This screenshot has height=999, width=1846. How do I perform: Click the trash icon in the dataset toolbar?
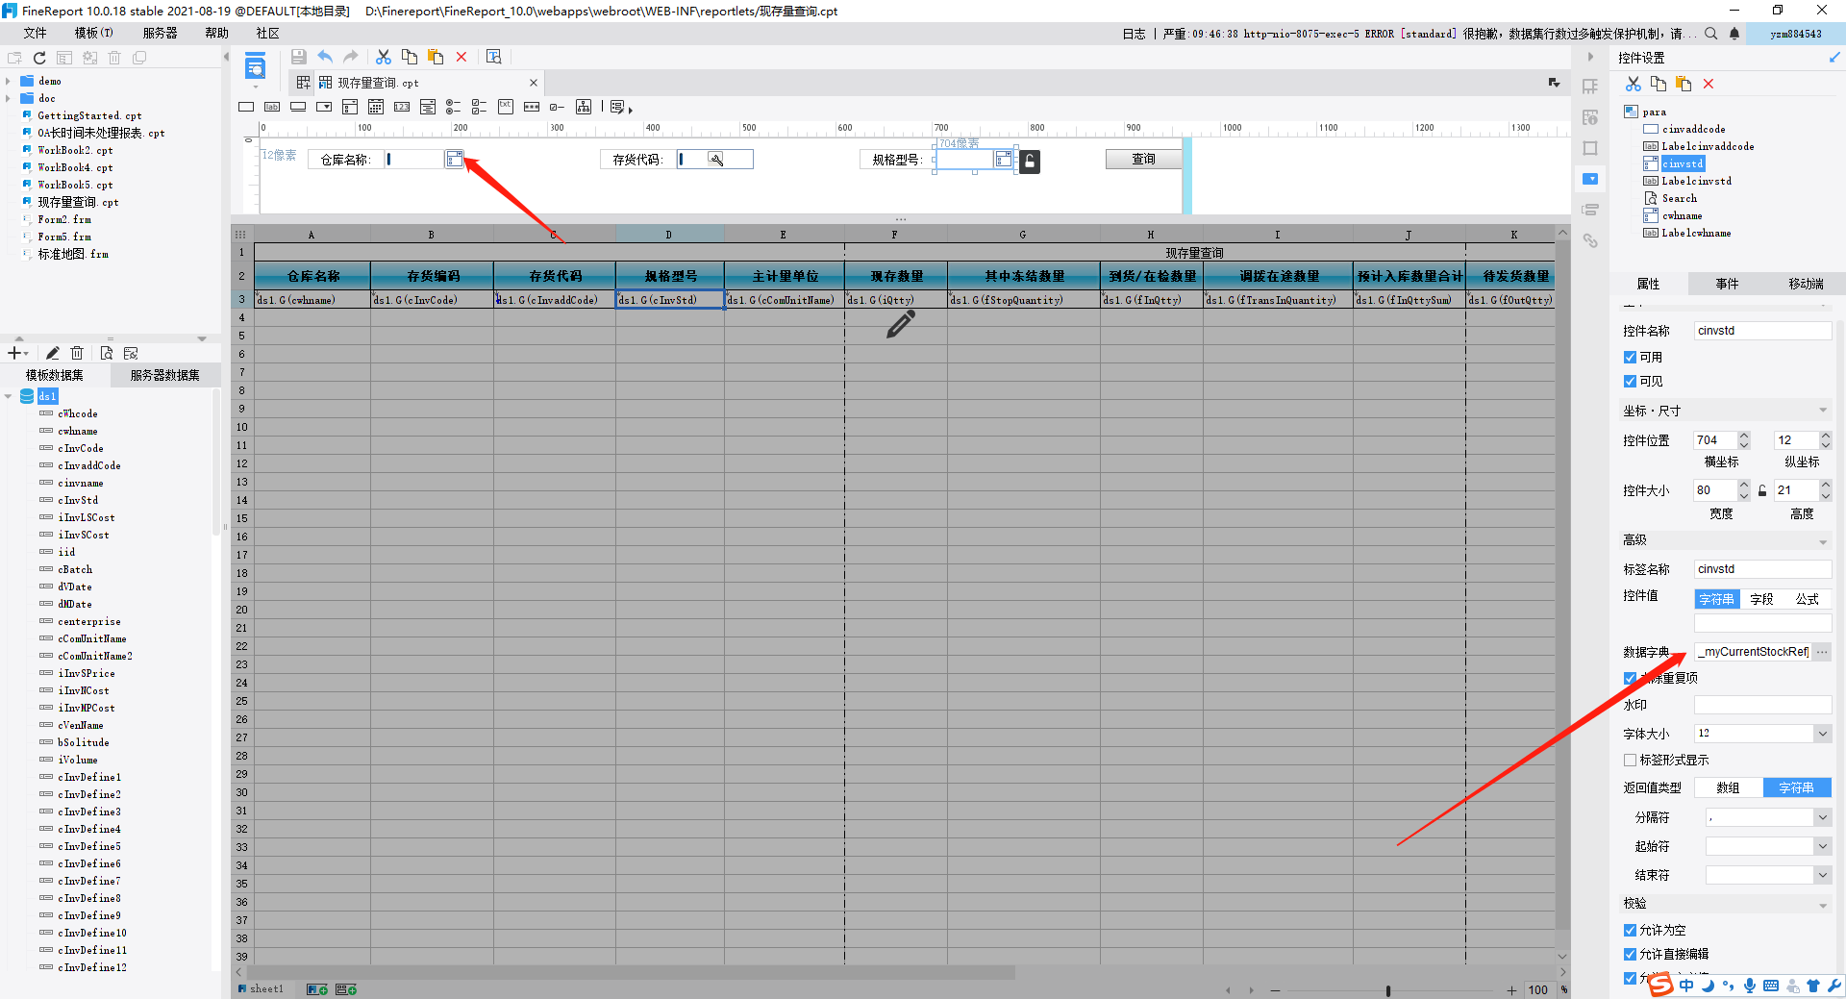pyautogui.click(x=78, y=353)
